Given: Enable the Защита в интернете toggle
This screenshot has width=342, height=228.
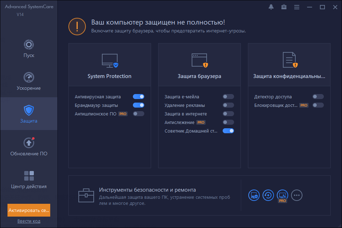Looking at the screenshot, I should click(228, 114).
